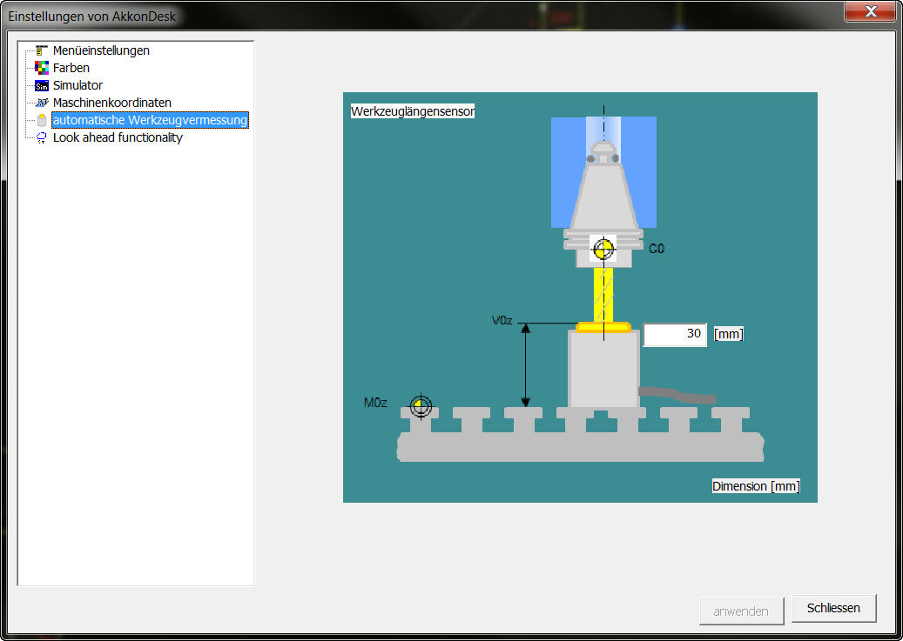Viewport: 903px width, 641px height.
Task: Click the colorful Farben icon
Action: point(42,68)
